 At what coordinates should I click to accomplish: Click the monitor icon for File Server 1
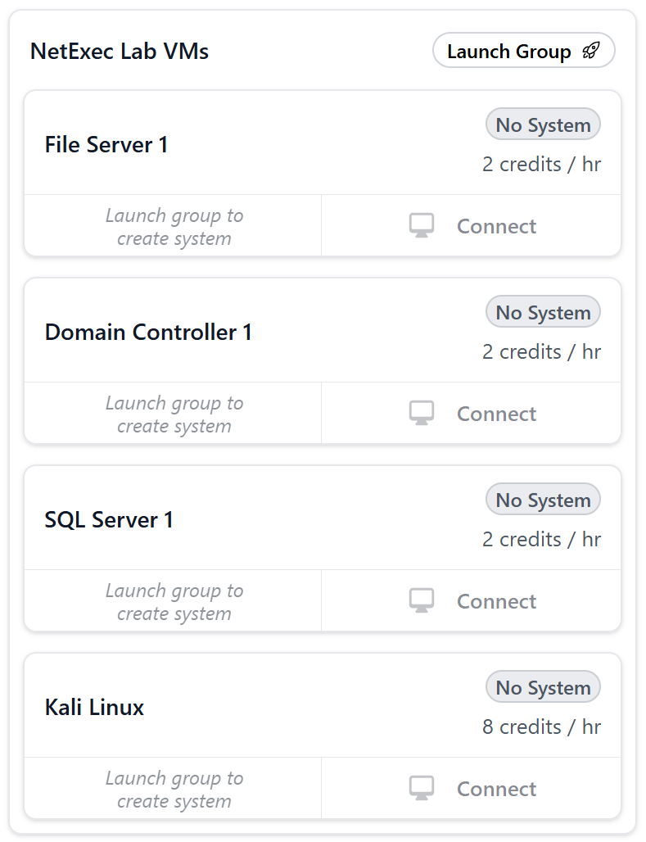tap(422, 225)
